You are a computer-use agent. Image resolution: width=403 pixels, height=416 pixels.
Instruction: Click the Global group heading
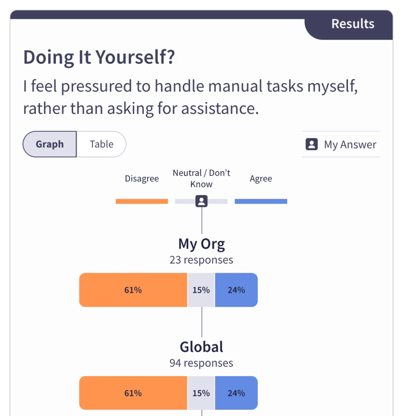[x=201, y=347]
